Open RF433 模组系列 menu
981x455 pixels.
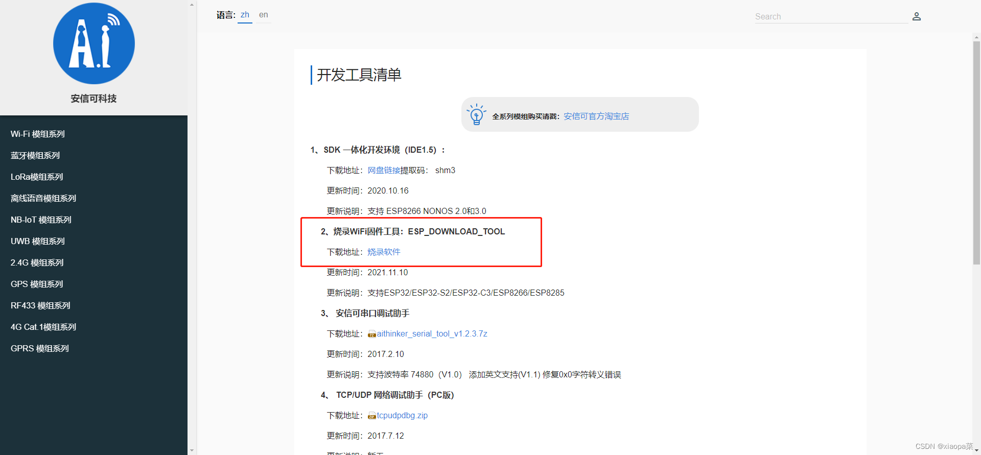pyautogui.click(x=40, y=305)
